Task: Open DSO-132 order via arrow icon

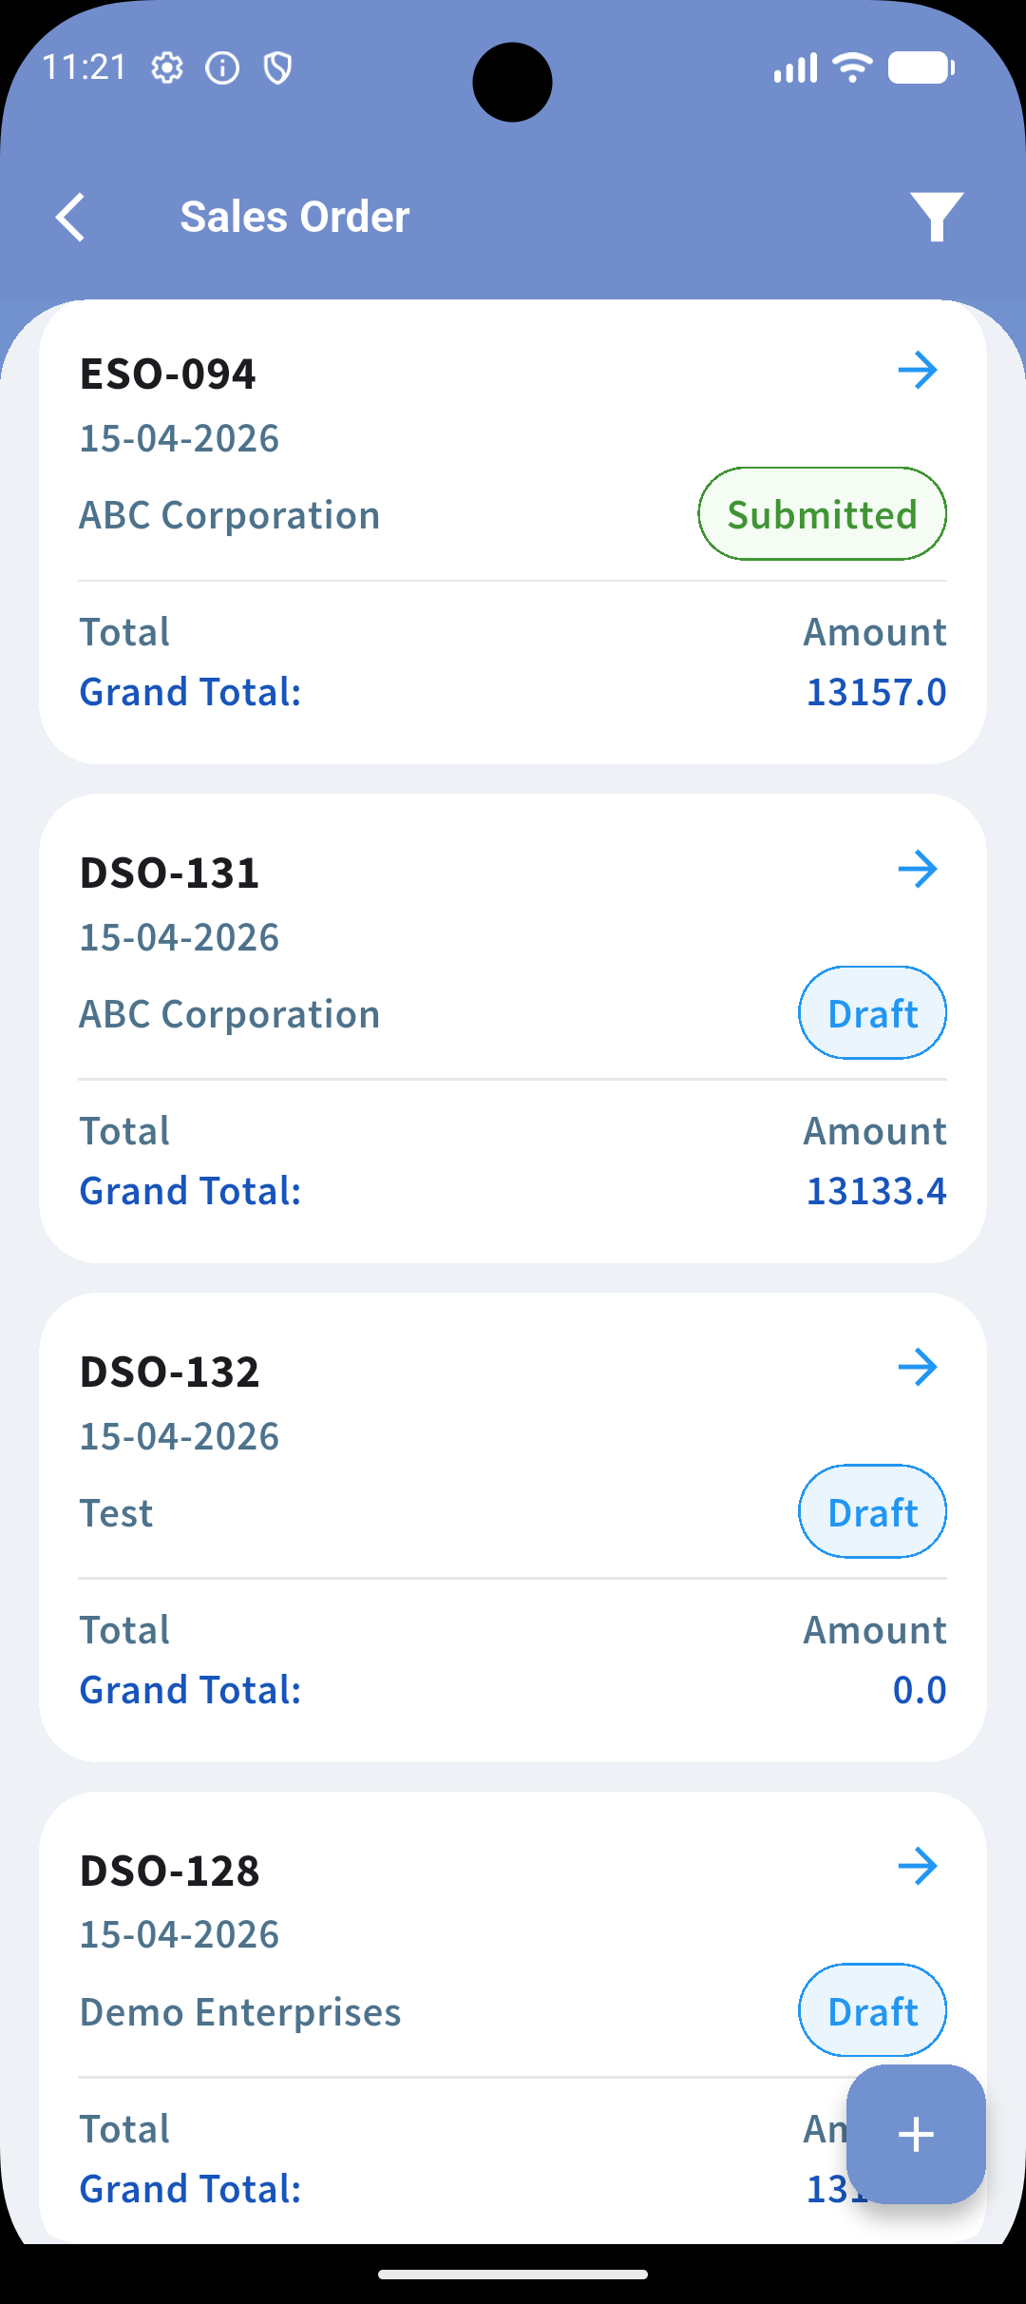Action: (918, 1368)
